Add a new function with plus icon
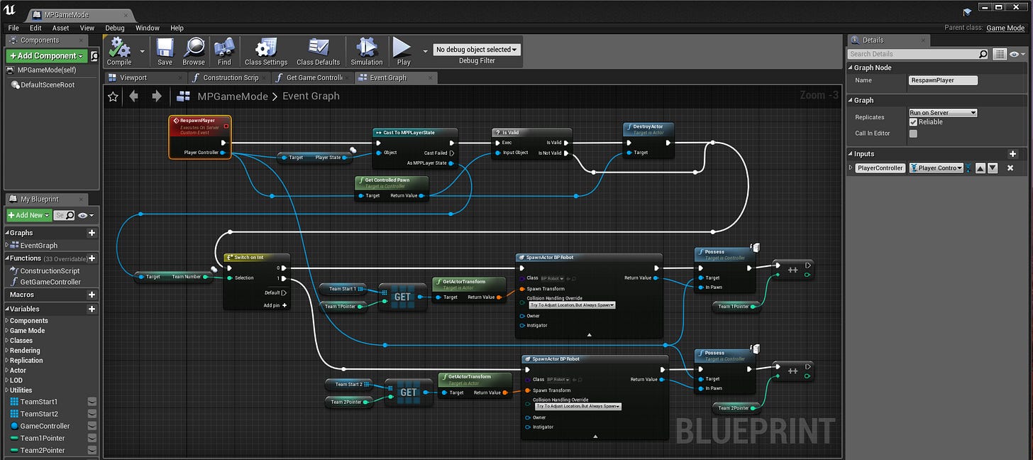This screenshot has height=460, width=1033. (92, 258)
